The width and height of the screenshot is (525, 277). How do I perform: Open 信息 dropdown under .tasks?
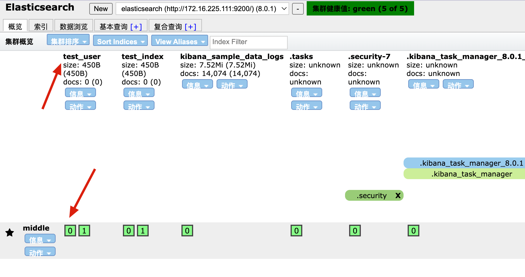click(307, 93)
